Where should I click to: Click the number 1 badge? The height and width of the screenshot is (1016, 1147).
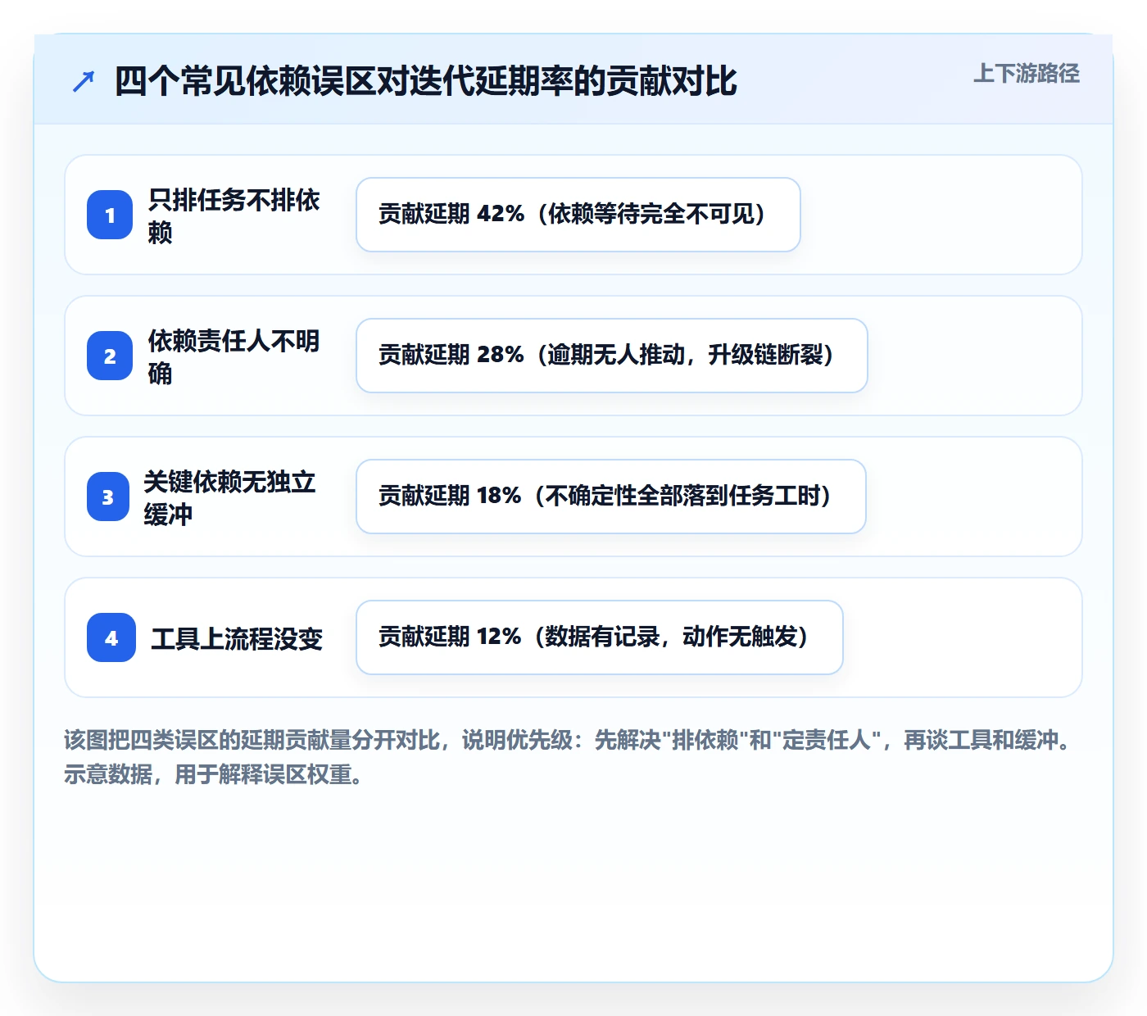(x=110, y=215)
